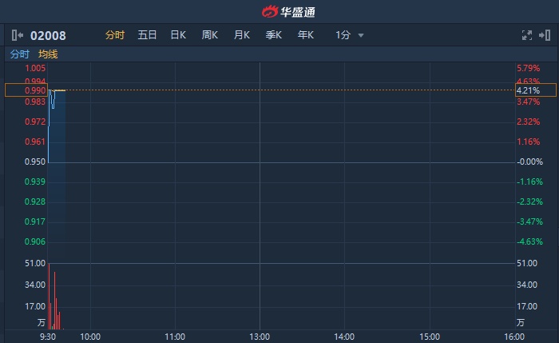The width and height of the screenshot is (559, 343).
Task: Open the 日K daily candlestick view
Action: [178, 35]
